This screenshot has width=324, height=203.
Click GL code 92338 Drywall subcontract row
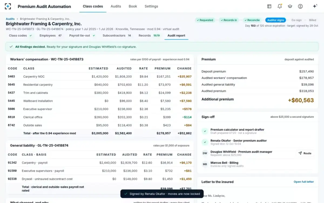100,179
